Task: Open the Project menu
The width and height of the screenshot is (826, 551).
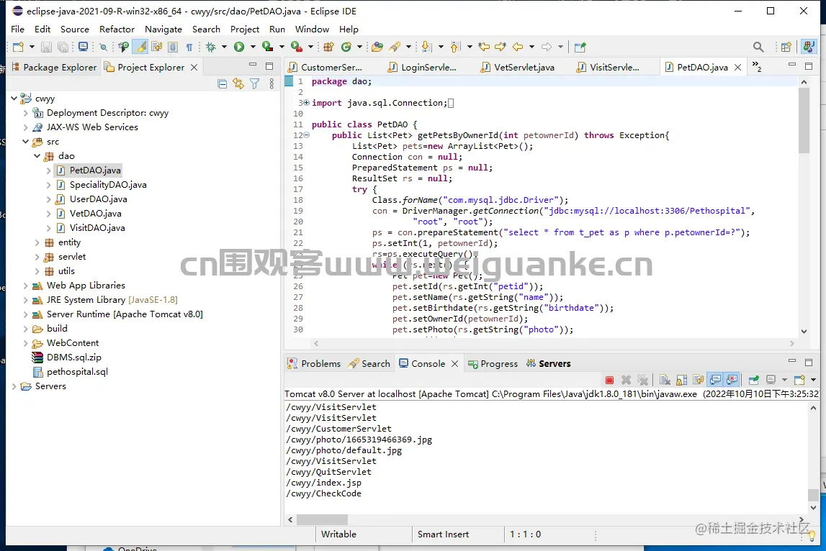Action: [244, 29]
